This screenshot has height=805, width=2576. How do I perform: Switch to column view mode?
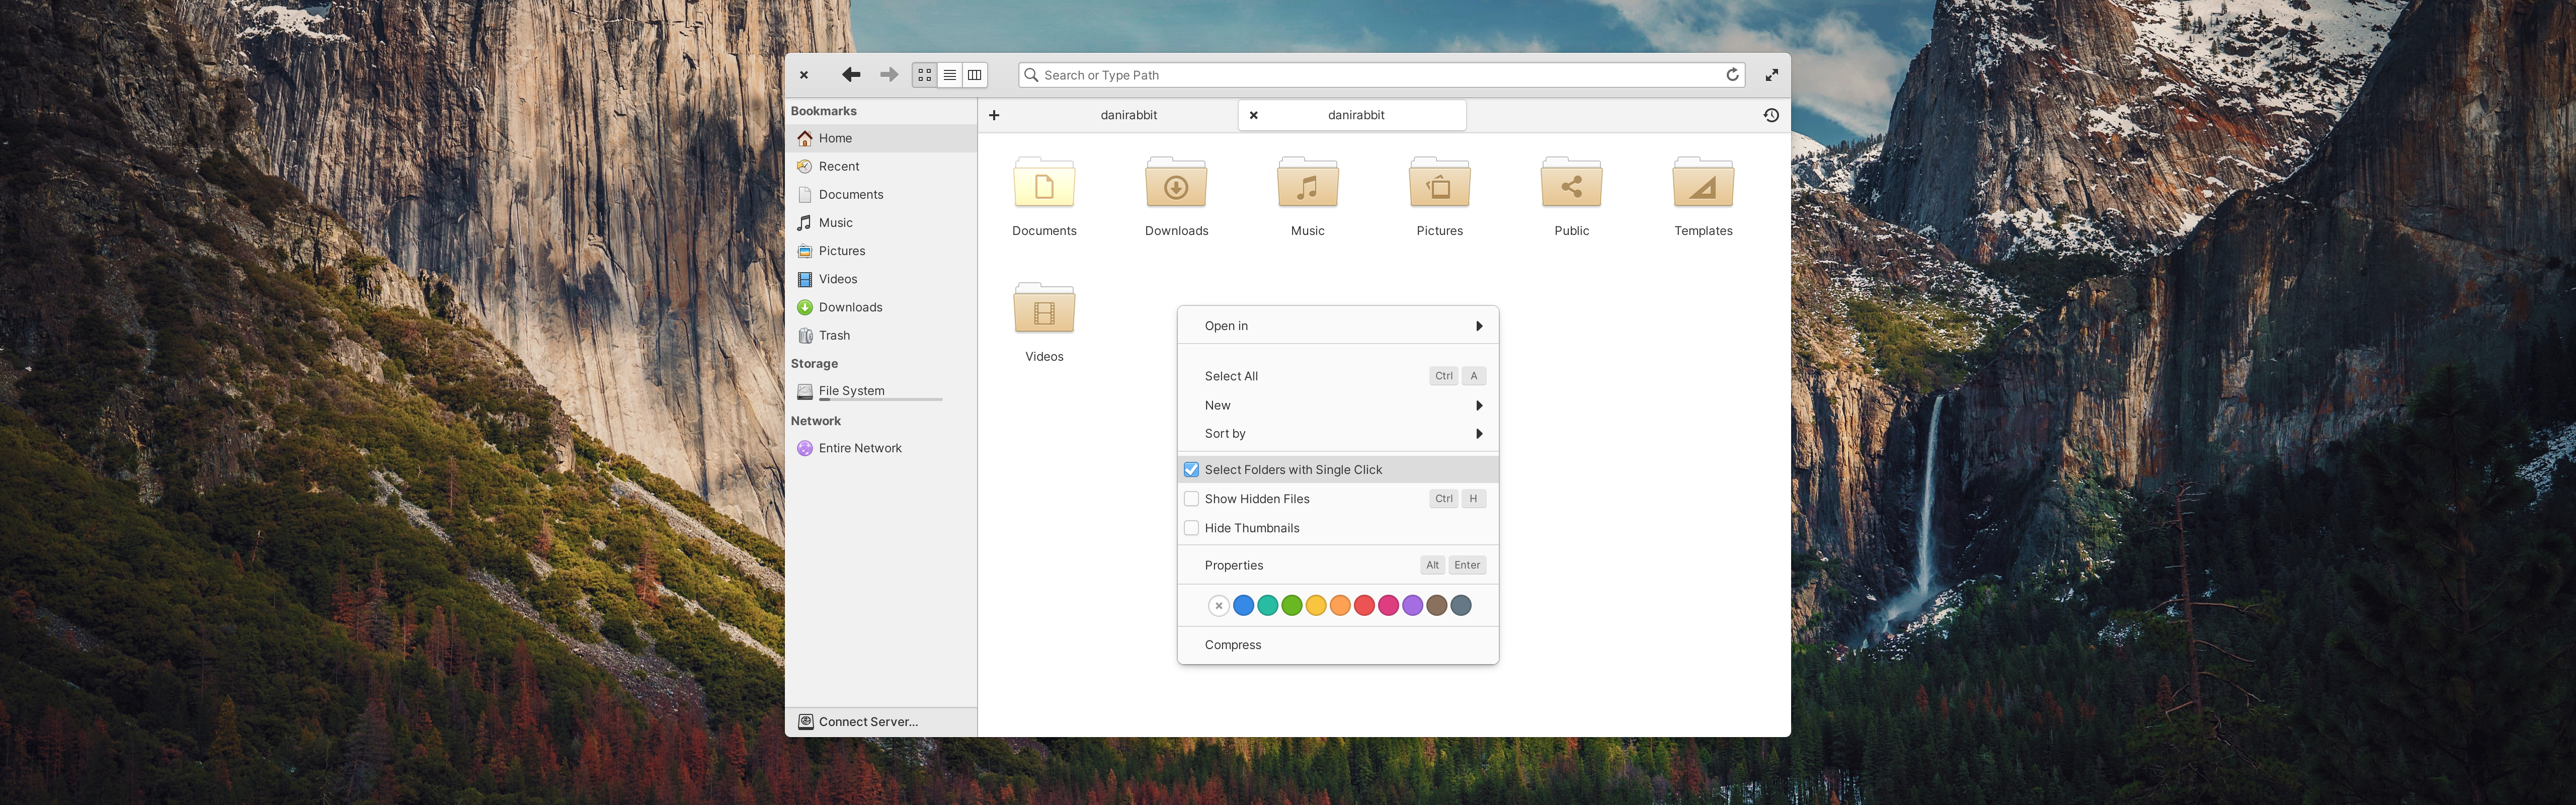coord(975,75)
